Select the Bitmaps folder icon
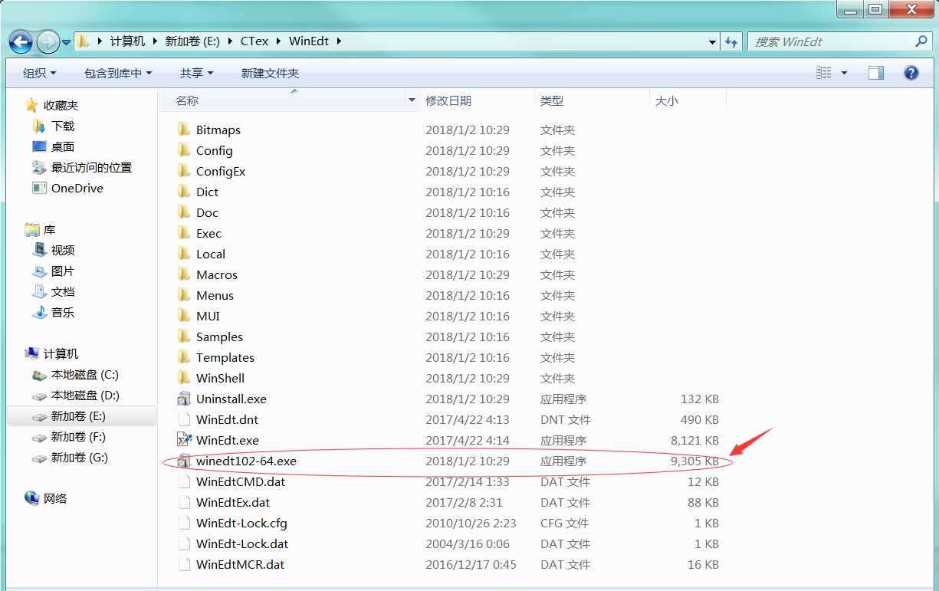 point(184,130)
